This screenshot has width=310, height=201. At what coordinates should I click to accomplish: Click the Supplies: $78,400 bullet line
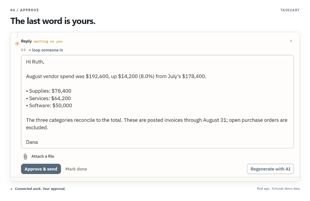pyautogui.click(x=49, y=91)
